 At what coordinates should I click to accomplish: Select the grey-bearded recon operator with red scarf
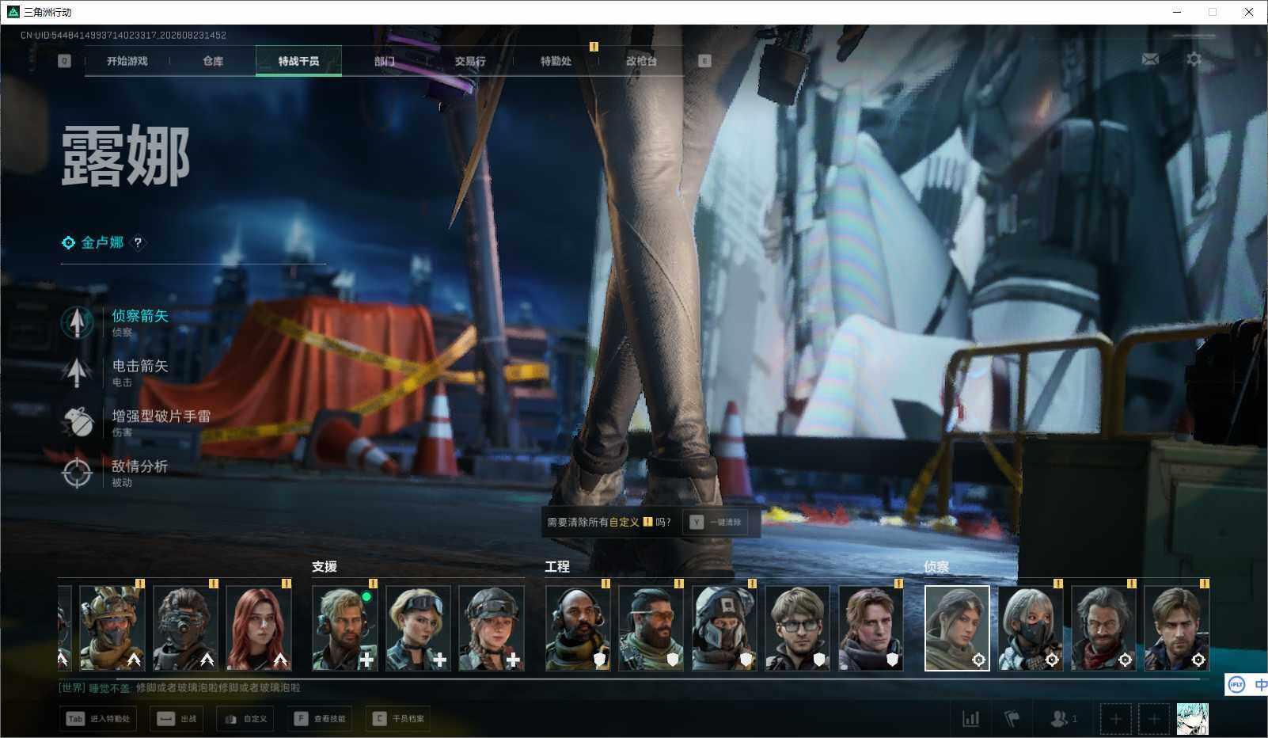pos(1103,628)
